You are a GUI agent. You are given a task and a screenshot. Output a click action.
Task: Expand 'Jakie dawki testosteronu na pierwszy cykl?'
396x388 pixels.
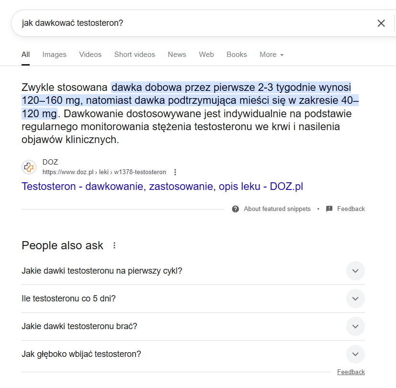[x=193, y=271]
